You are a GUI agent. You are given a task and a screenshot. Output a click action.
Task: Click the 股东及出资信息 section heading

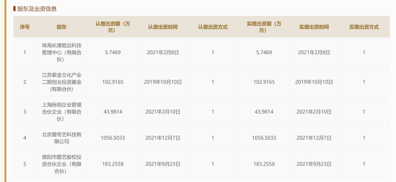[x=37, y=9]
